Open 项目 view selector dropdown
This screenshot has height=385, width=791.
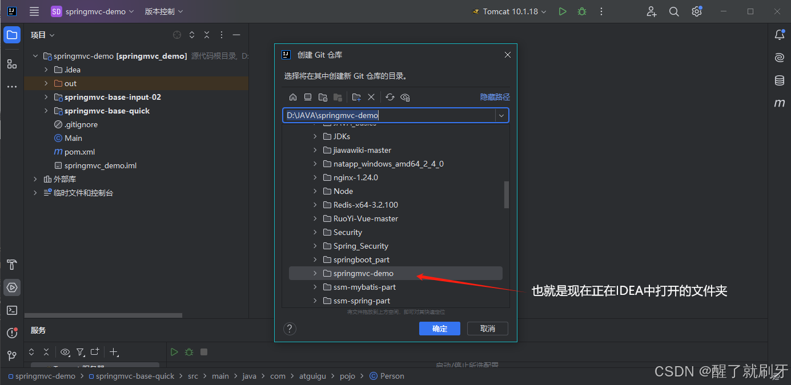pos(43,35)
